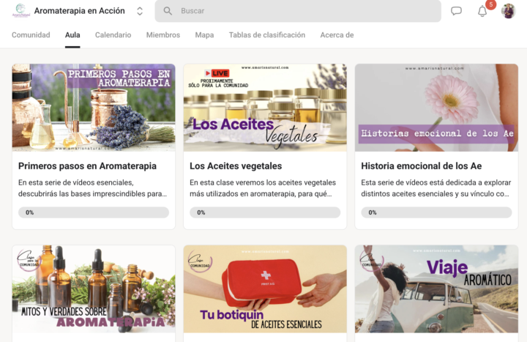The image size is (527, 342).
Task: Open the notifications bell
Action: pyautogui.click(x=482, y=11)
